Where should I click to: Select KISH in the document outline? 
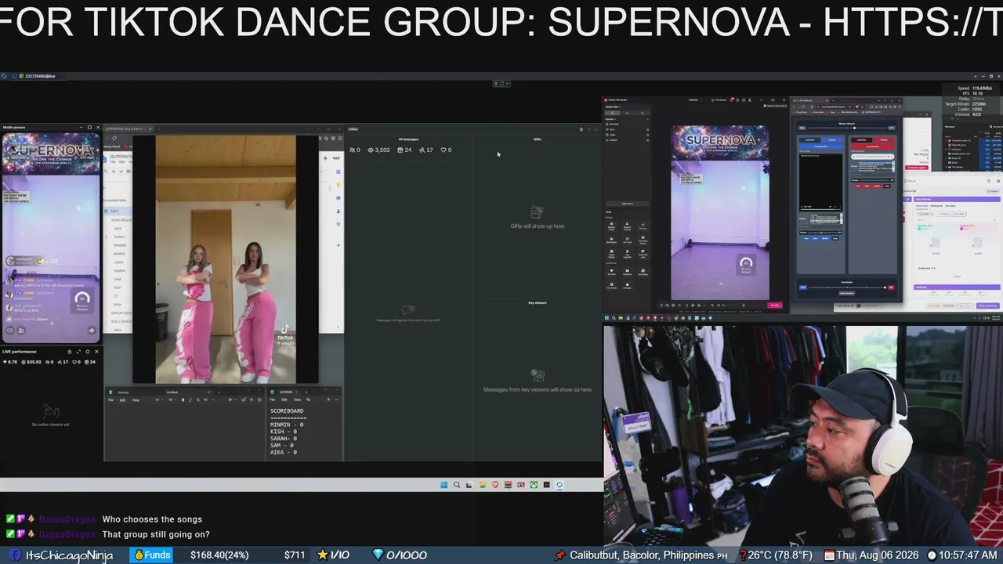tap(118, 287)
